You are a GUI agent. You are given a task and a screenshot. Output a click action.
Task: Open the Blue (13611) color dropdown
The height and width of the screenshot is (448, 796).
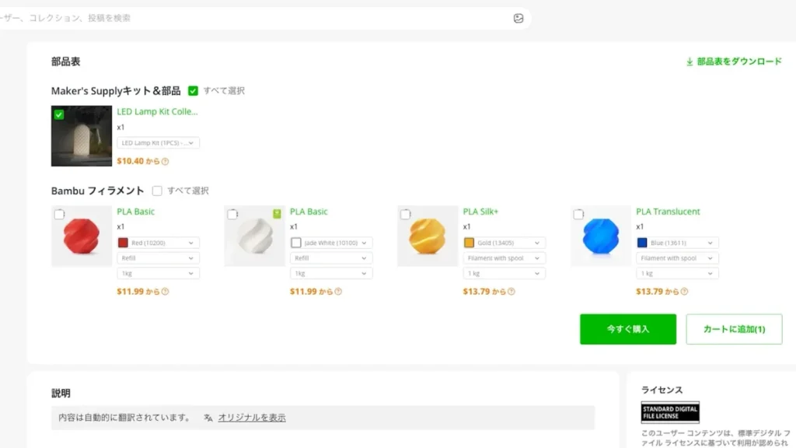pos(677,243)
